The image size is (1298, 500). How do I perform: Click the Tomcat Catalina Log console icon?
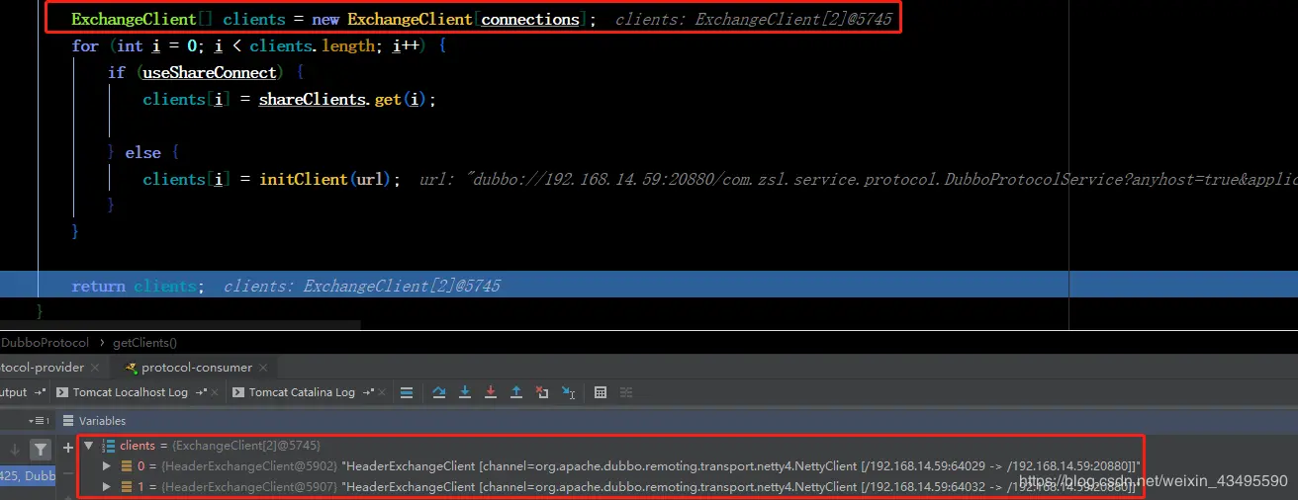click(239, 392)
